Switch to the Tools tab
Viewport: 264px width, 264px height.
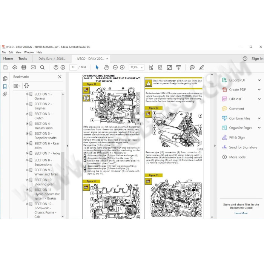pyautogui.click(x=23, y=58)
